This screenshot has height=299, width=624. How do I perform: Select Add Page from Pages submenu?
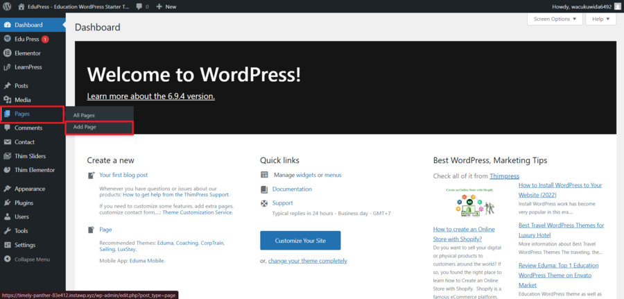[85, 128]
